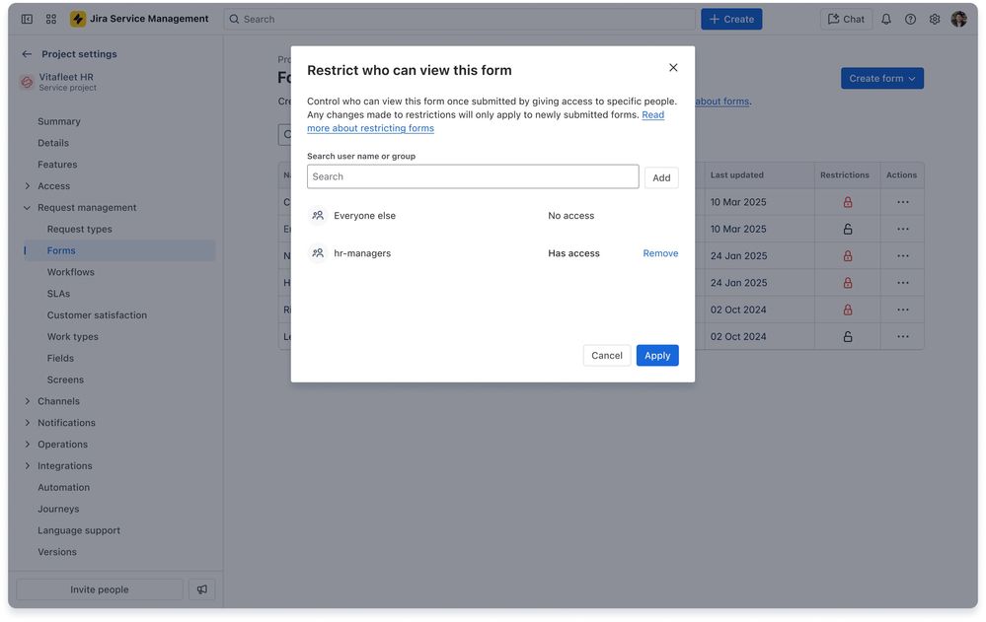Open the help question mark icon
The height and width of the screenshot is (622, 986).
click(910, 19)
